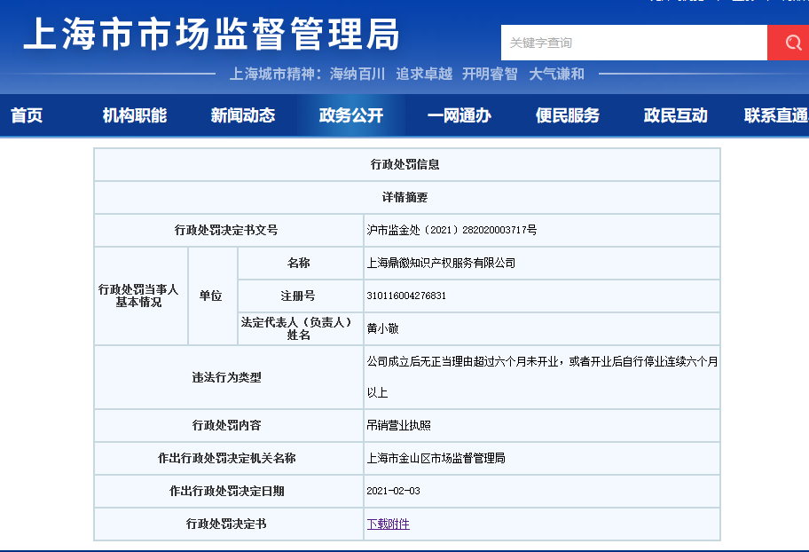Click the 行政处罚信息 table heading
The height and width of the screenshot is (552, 809).
point(405,164)
